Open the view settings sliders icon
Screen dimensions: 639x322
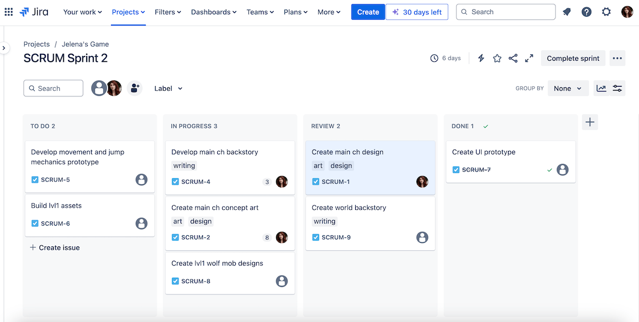tap(617, 88)
